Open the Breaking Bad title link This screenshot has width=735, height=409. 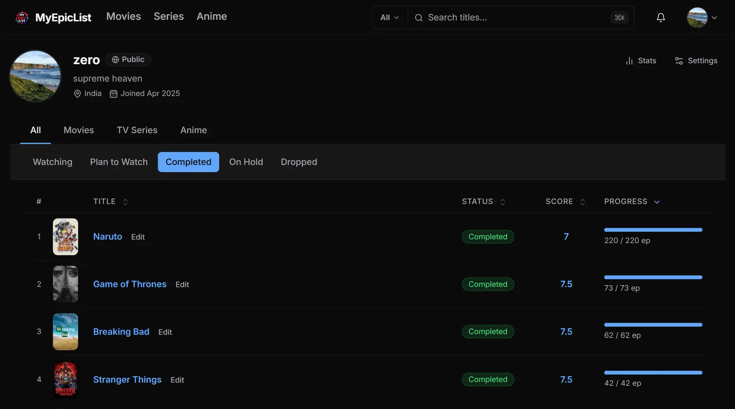coord(121,332)
